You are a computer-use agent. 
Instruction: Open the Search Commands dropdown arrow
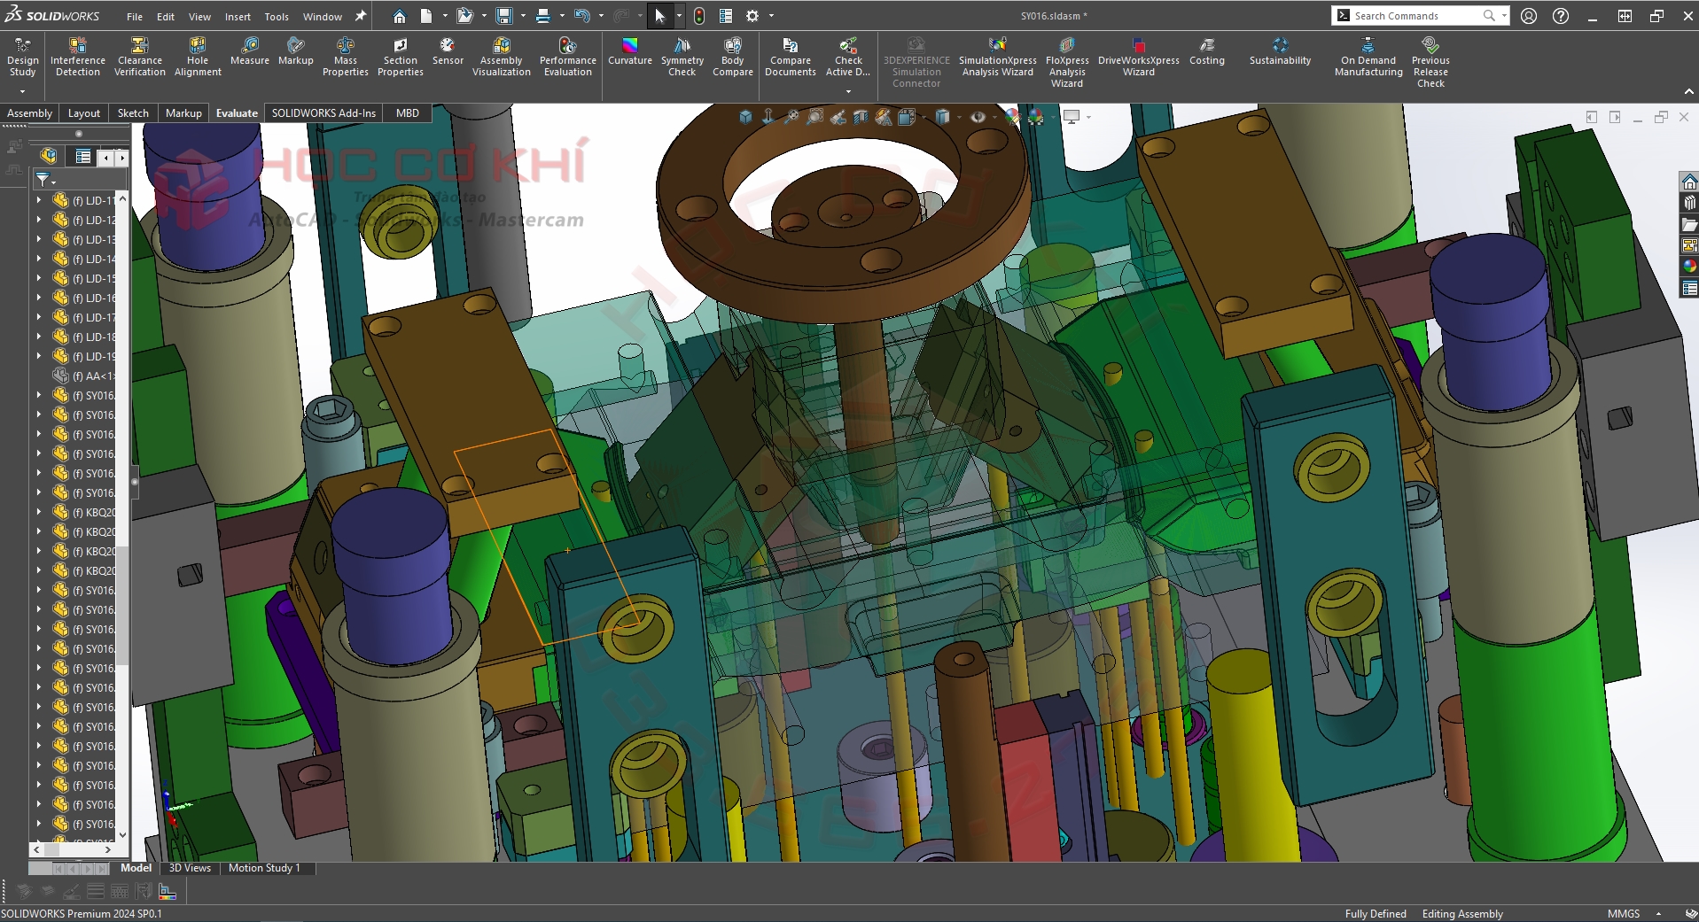coord(1504,16)
